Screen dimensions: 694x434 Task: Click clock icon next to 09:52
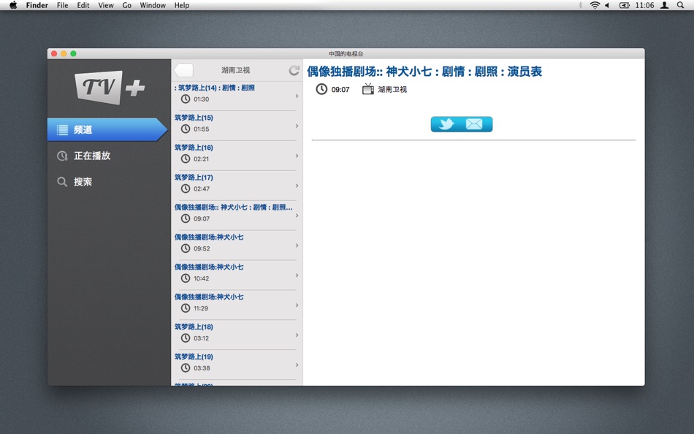pos(186,248)
